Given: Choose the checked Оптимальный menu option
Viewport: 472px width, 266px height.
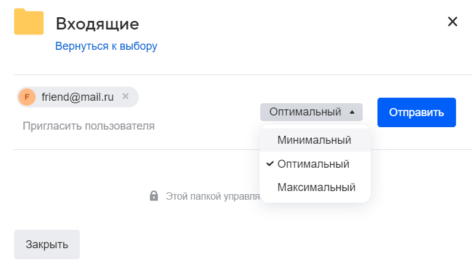Looking at the screenshot, I should [314, 164].
